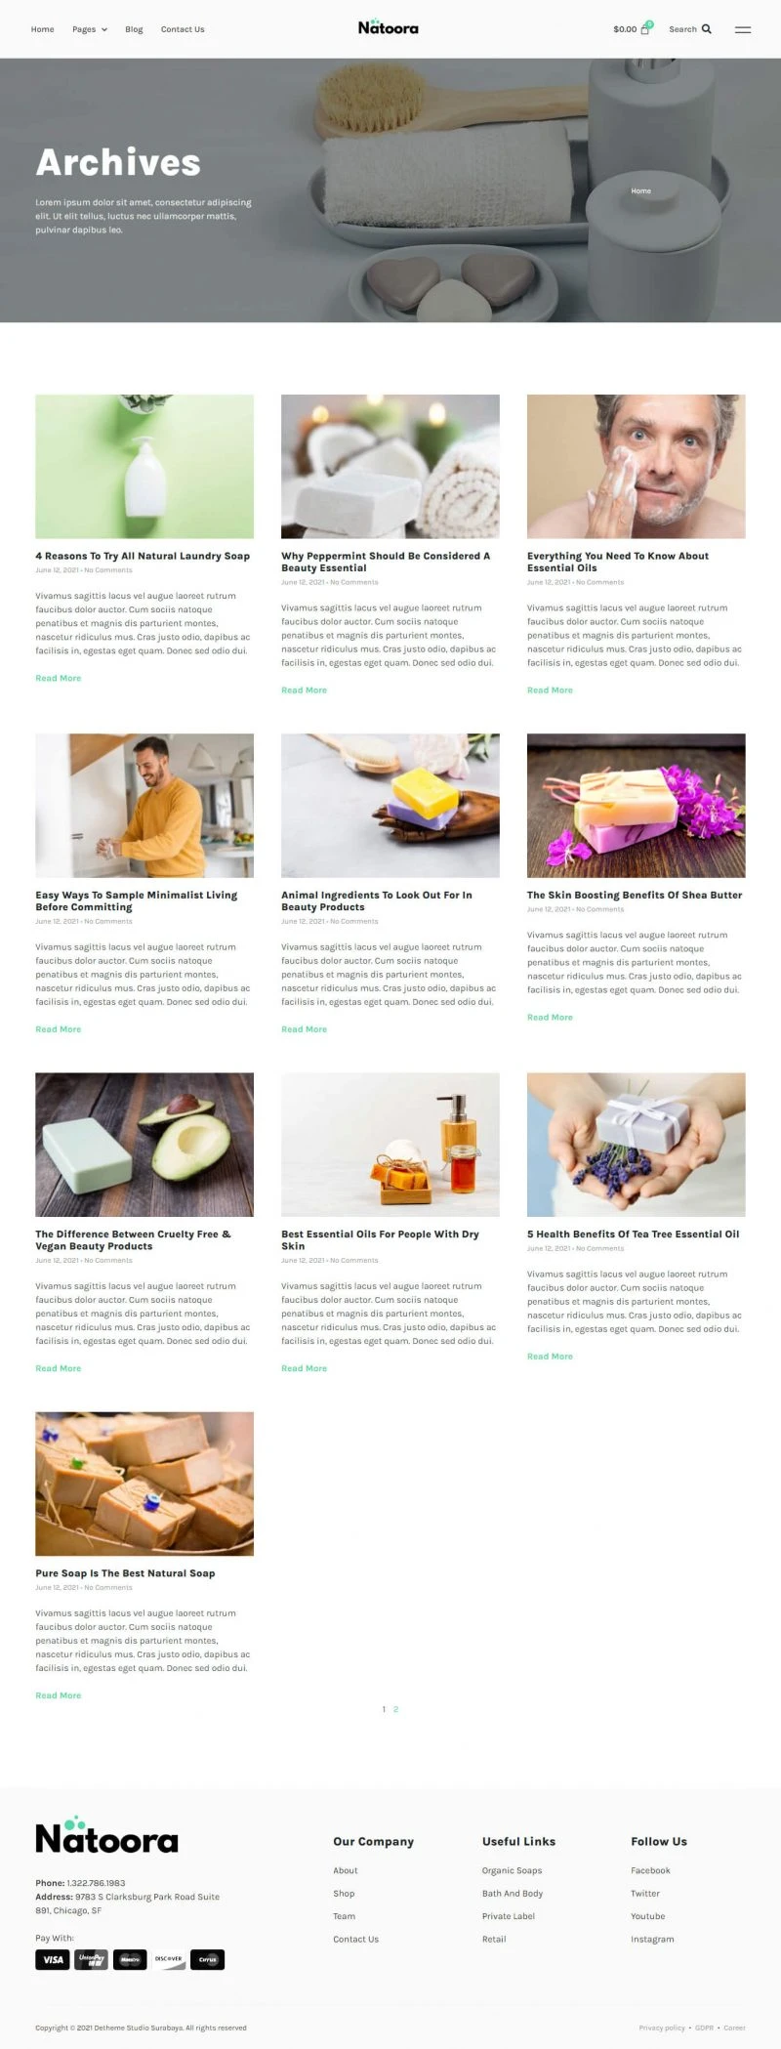Follow the Instagram footer link

pos(652,1939)
